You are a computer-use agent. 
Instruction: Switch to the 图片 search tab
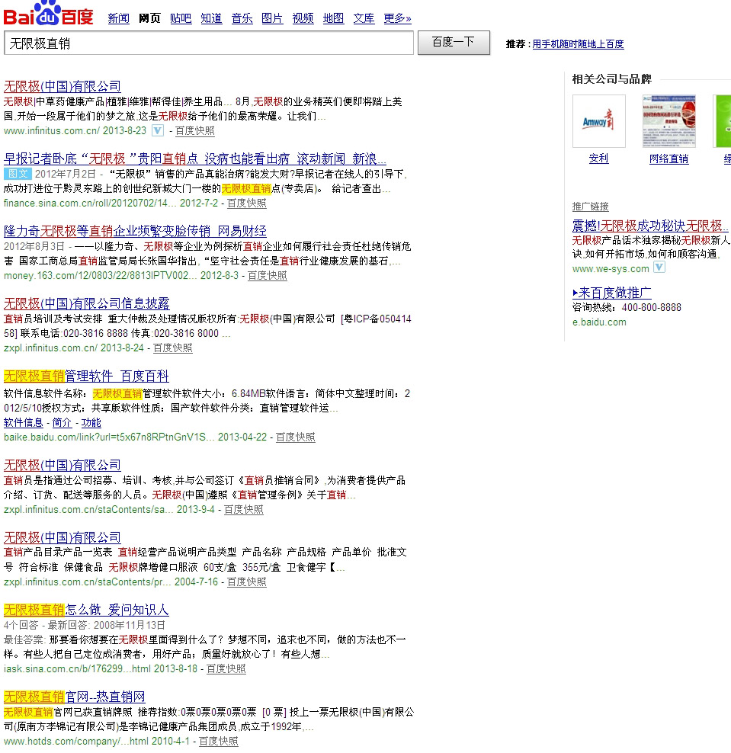(272, 18)
